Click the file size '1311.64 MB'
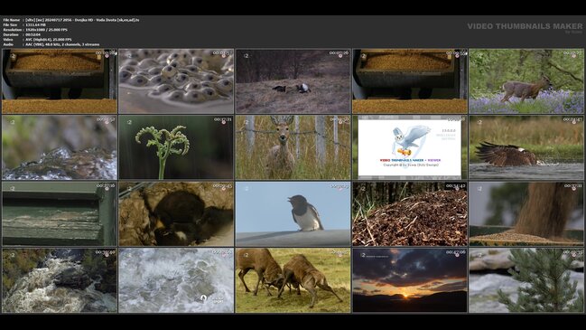 pyautogui.click(x=36, y=24)
